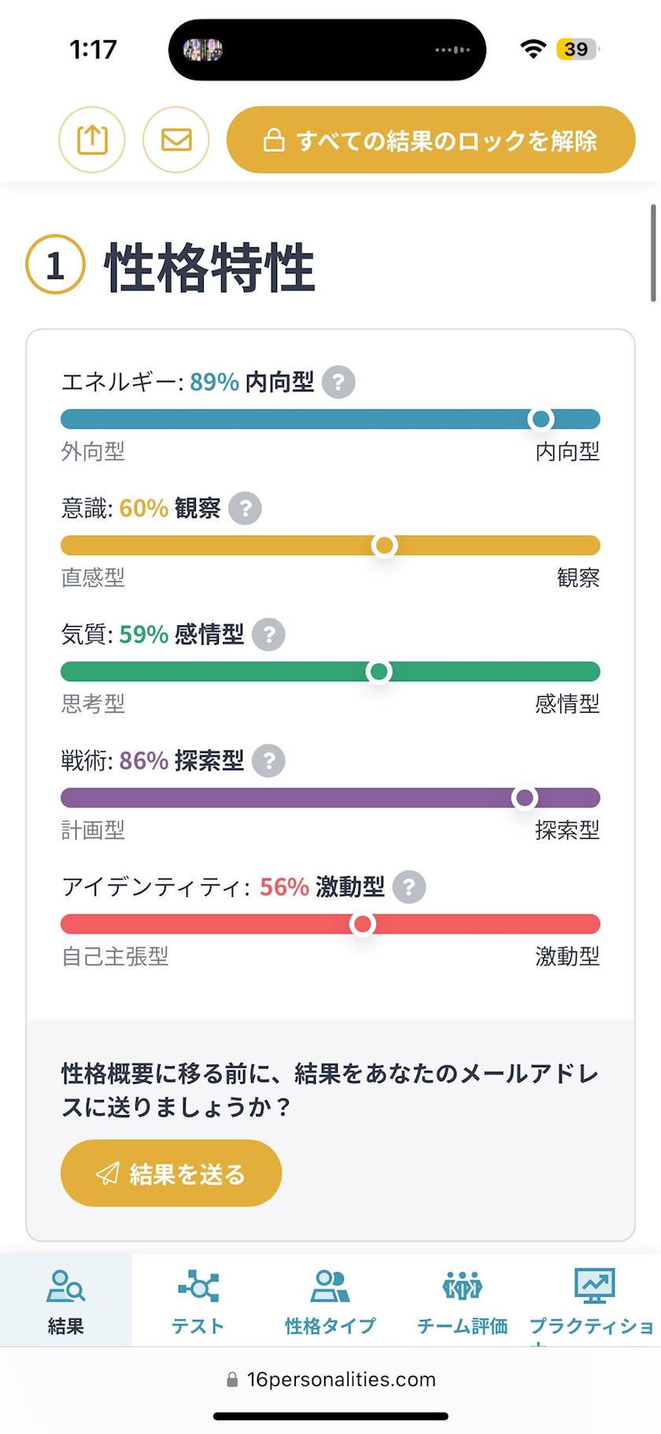661x1434 pixels.
Task: Select the 結果 tab
Action: pos(65,1301)
